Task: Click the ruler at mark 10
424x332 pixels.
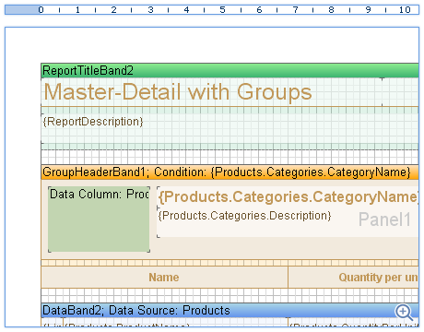Action: coord(405,10)
